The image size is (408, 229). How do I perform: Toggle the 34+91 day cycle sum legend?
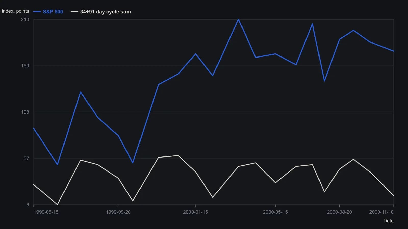(101, 12)
